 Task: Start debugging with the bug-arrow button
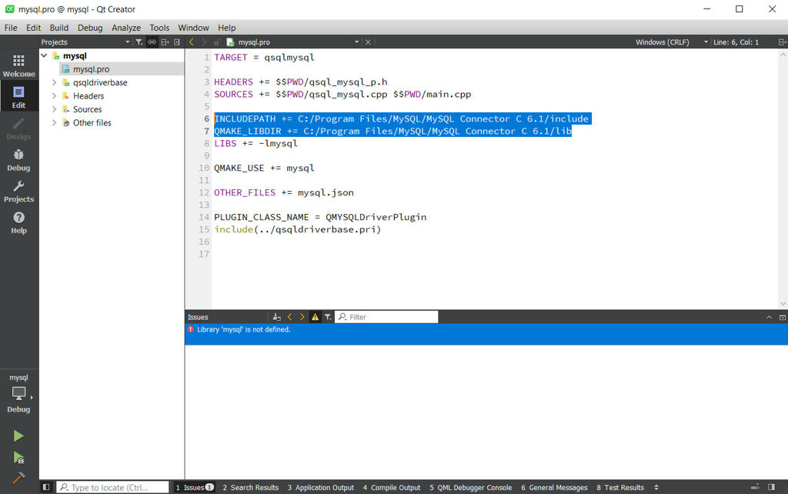click(x=18, y=457)
